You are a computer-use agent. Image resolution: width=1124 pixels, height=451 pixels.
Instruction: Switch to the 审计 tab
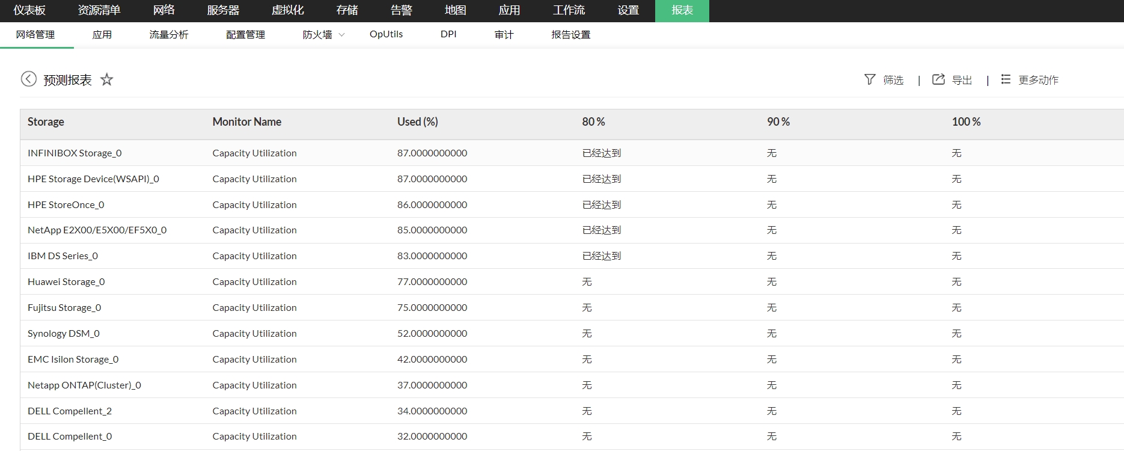(x=504, y=35)
